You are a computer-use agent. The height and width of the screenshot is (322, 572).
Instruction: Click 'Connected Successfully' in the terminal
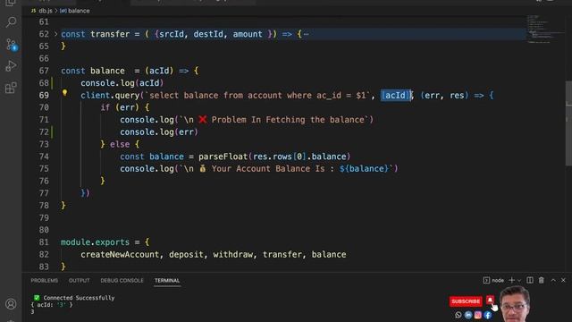click(x=79, y=298)
